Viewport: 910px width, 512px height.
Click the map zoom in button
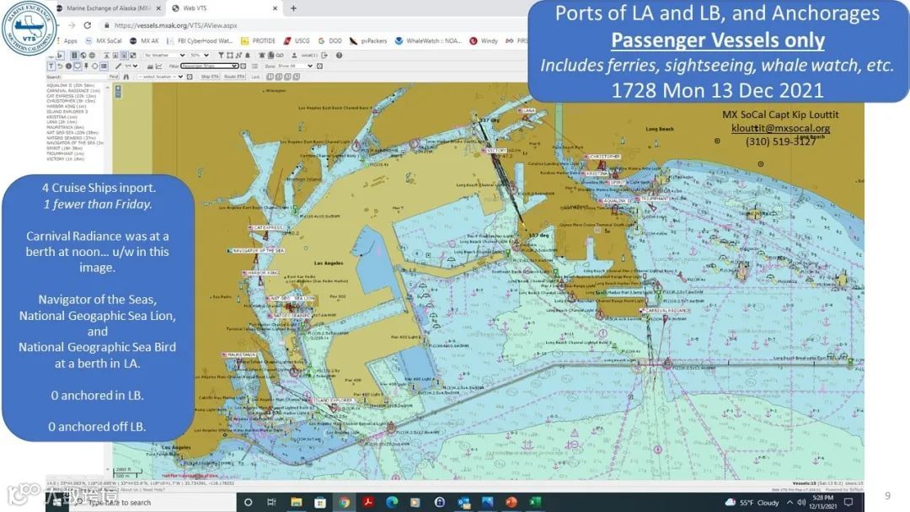[x=119, y=88]
